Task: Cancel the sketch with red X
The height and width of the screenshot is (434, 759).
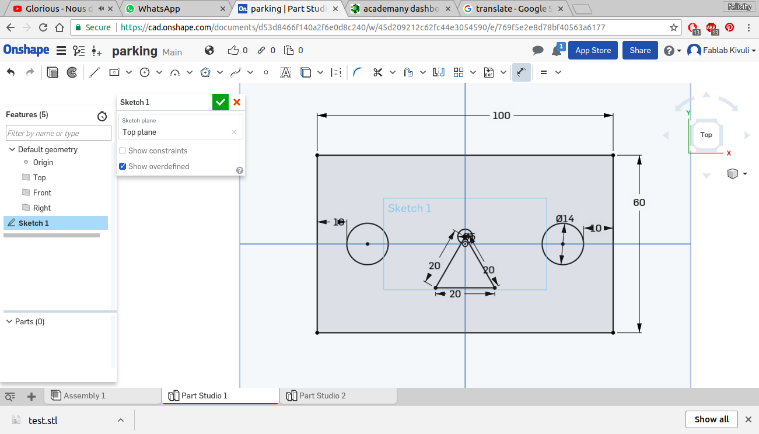Action: pos(237,102)
